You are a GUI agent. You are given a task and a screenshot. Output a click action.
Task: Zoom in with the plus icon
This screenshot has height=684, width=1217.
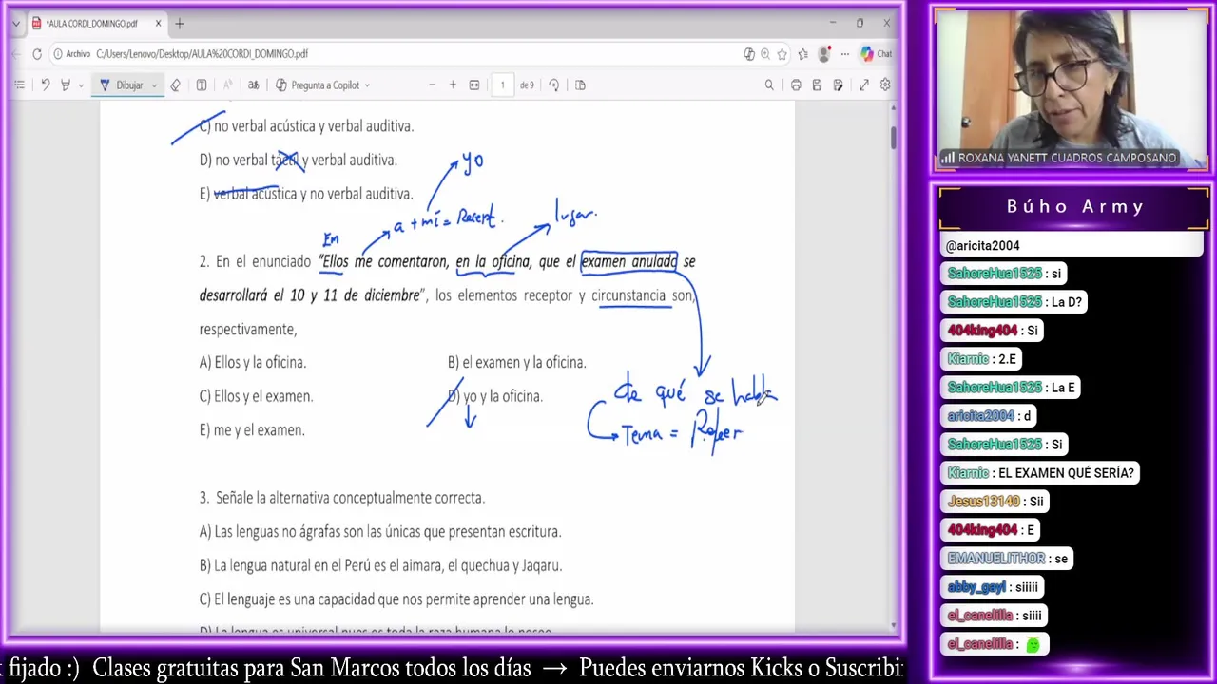453,85
